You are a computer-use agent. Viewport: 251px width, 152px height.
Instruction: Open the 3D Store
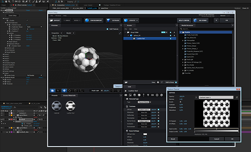[x=200, y=20]
